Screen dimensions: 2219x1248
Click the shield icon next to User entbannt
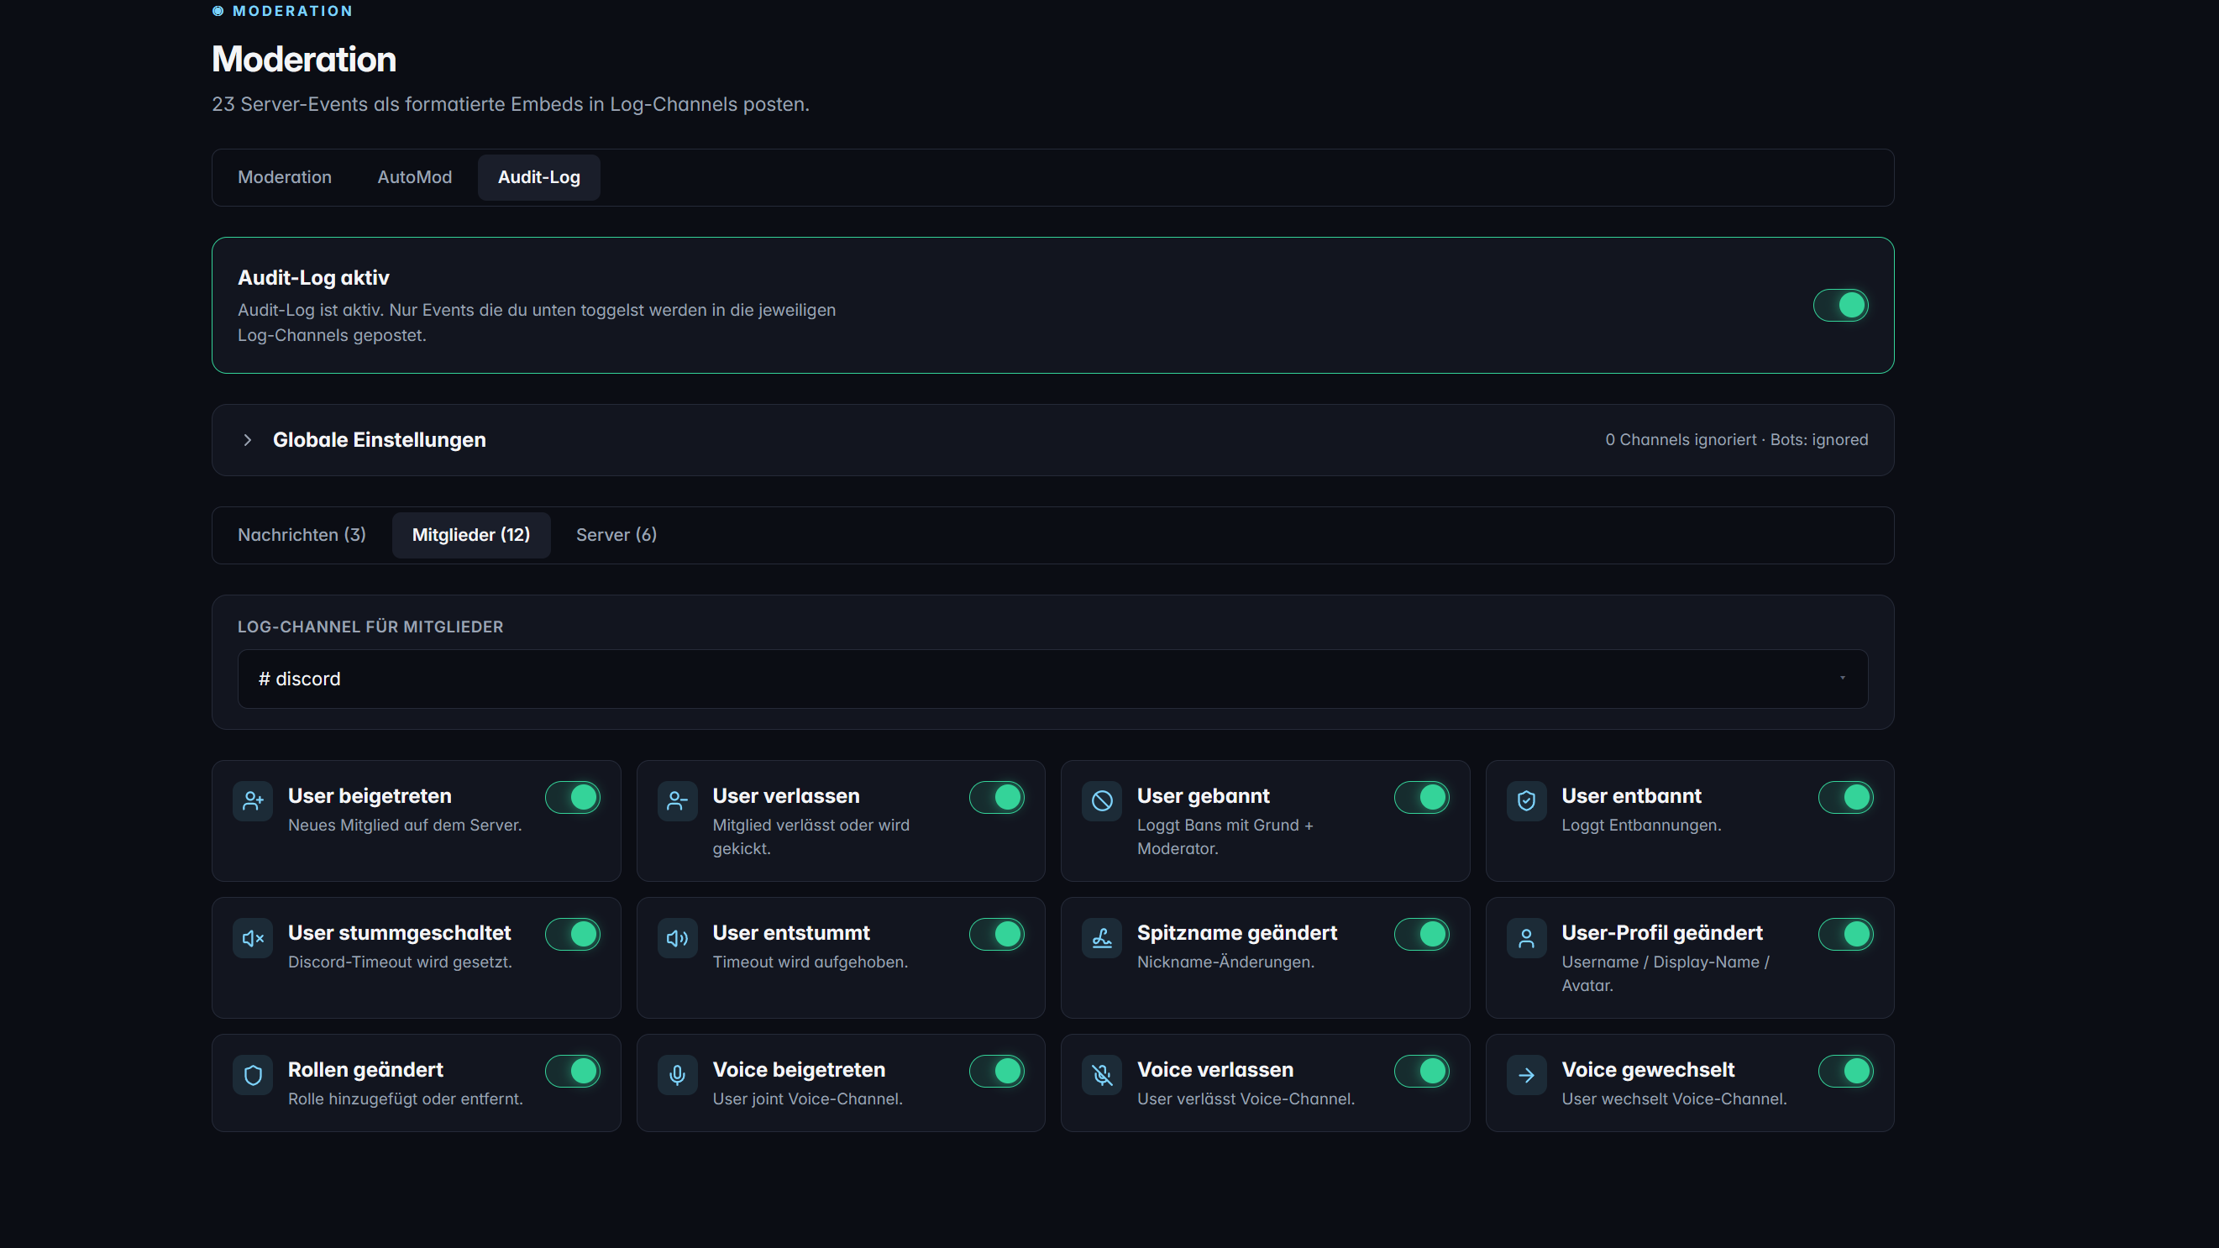point(1525,801)
